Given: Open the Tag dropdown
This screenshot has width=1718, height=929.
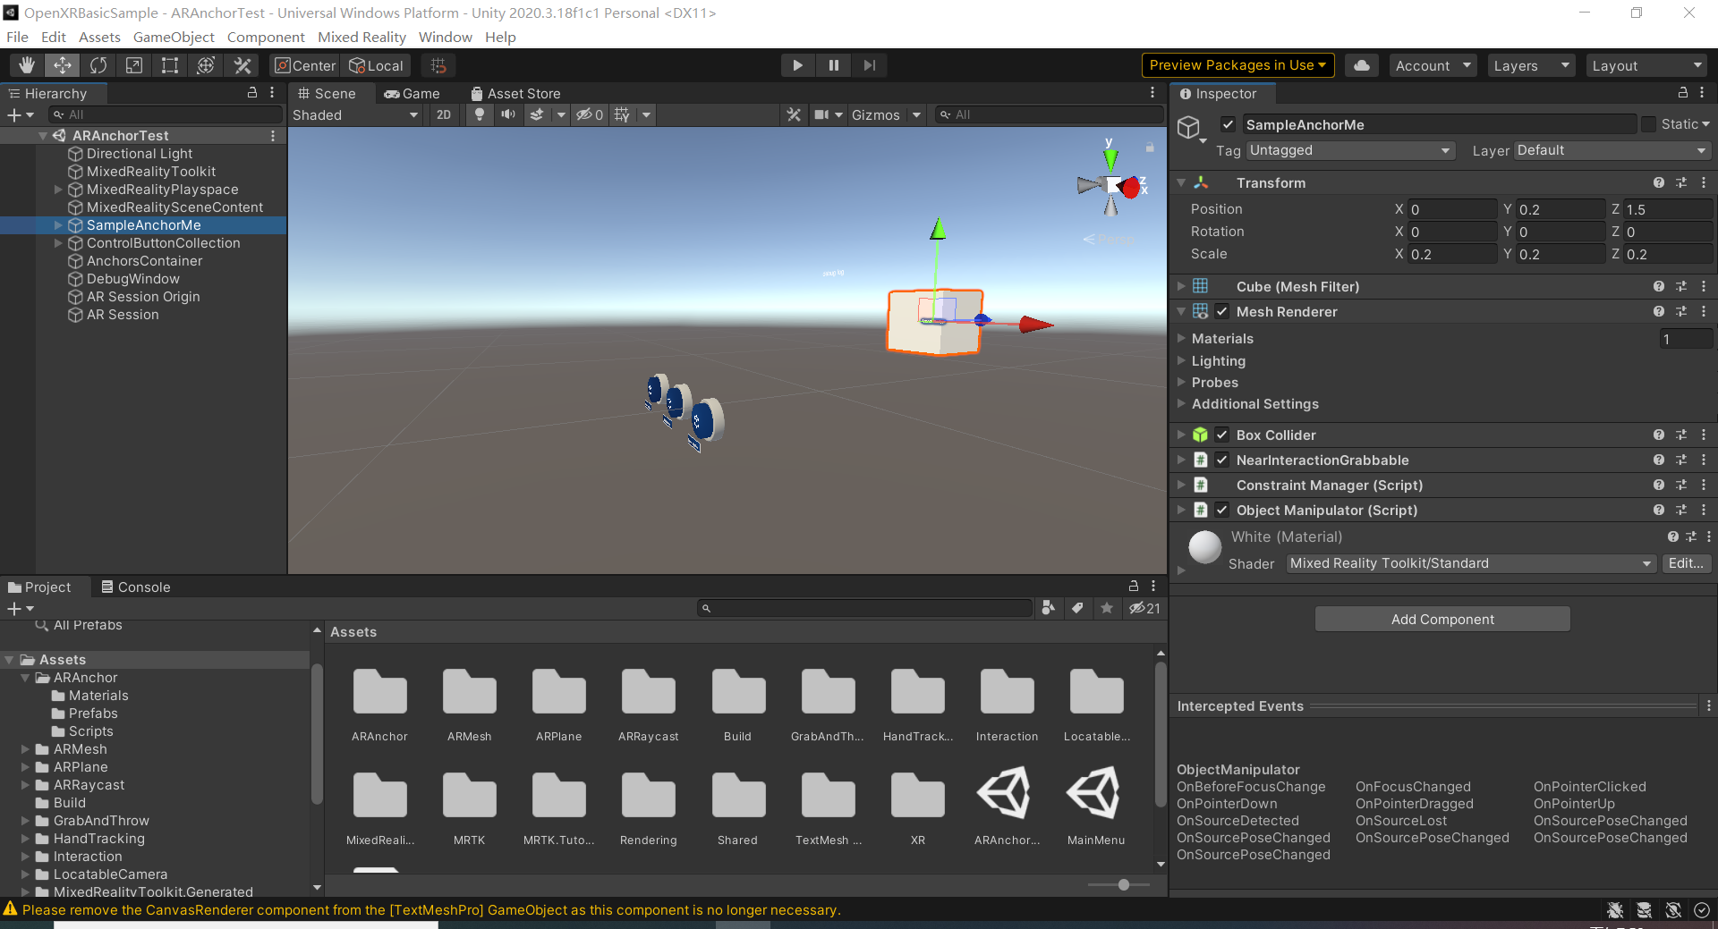Looking at the screenshot, I should click(1350, 150).
